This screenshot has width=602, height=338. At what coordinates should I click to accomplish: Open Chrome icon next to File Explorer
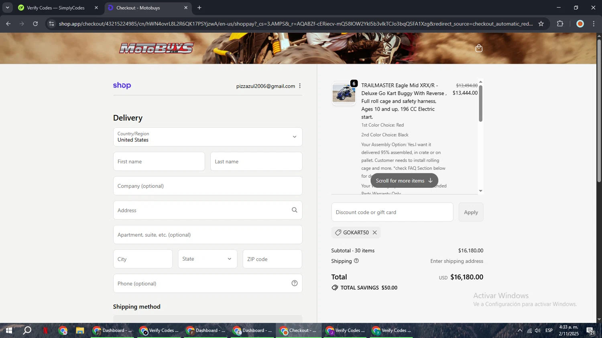(63, 331)
